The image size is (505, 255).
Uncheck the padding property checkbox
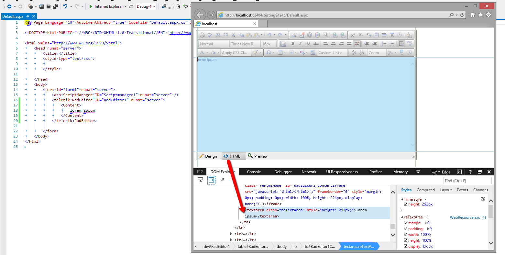click(406, 229)
